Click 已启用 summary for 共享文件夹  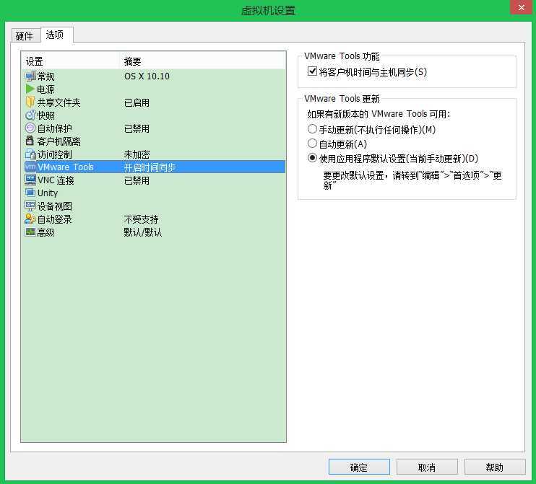tap(137, 102)
